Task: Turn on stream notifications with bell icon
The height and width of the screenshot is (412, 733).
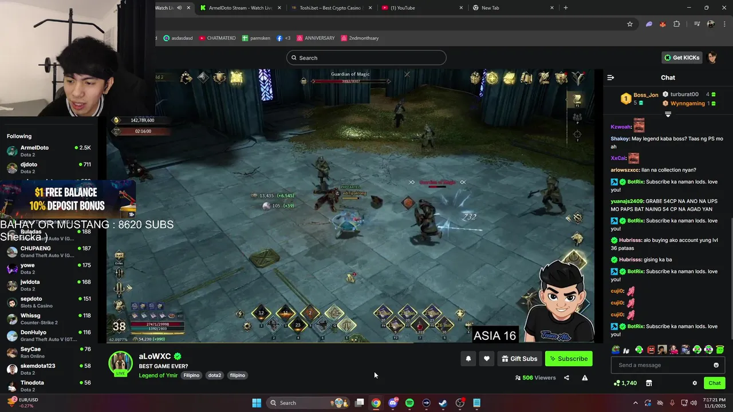Action: [468, 359]
